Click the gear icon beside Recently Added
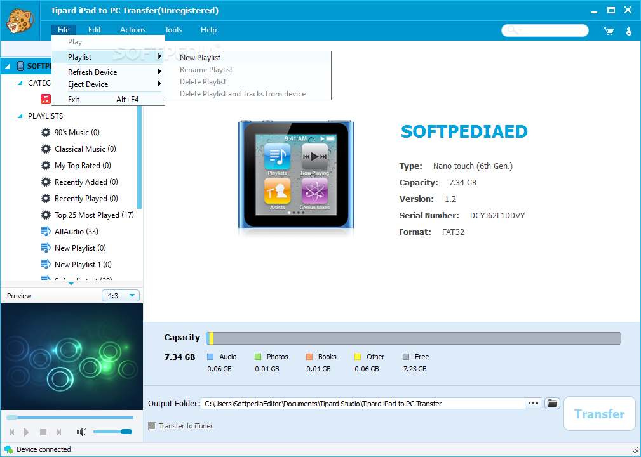The width and height of the screenshot is (641, 457). coord(46,182)
